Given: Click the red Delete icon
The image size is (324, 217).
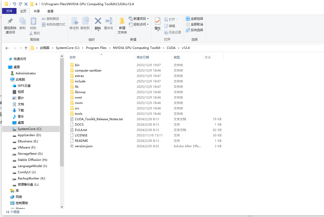Looking at the screenshot, I should (98, 21).
